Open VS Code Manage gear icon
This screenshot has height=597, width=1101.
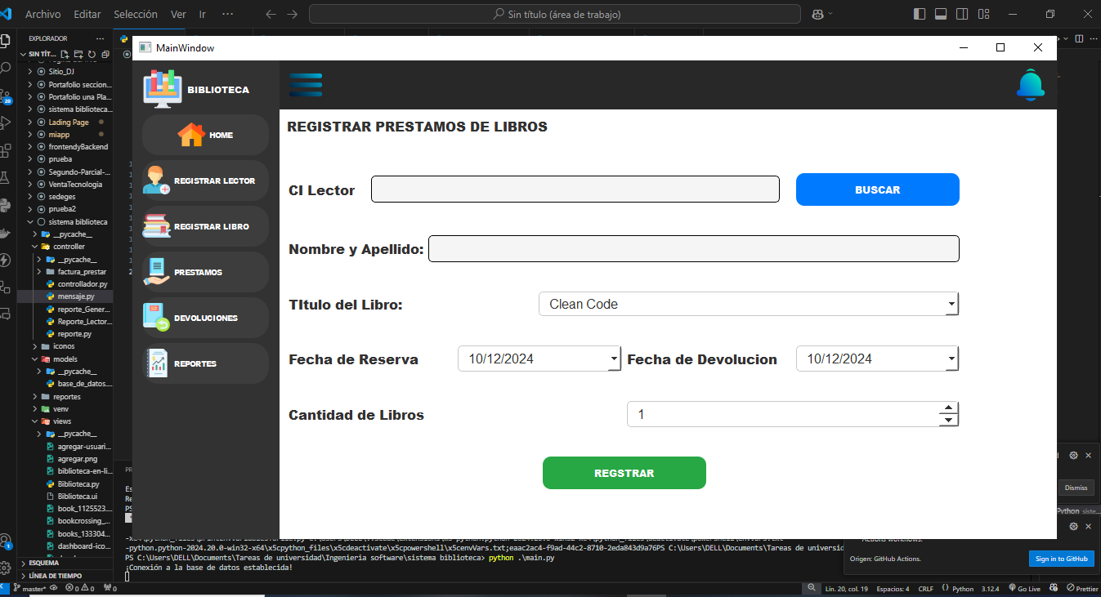click(6, 566)
